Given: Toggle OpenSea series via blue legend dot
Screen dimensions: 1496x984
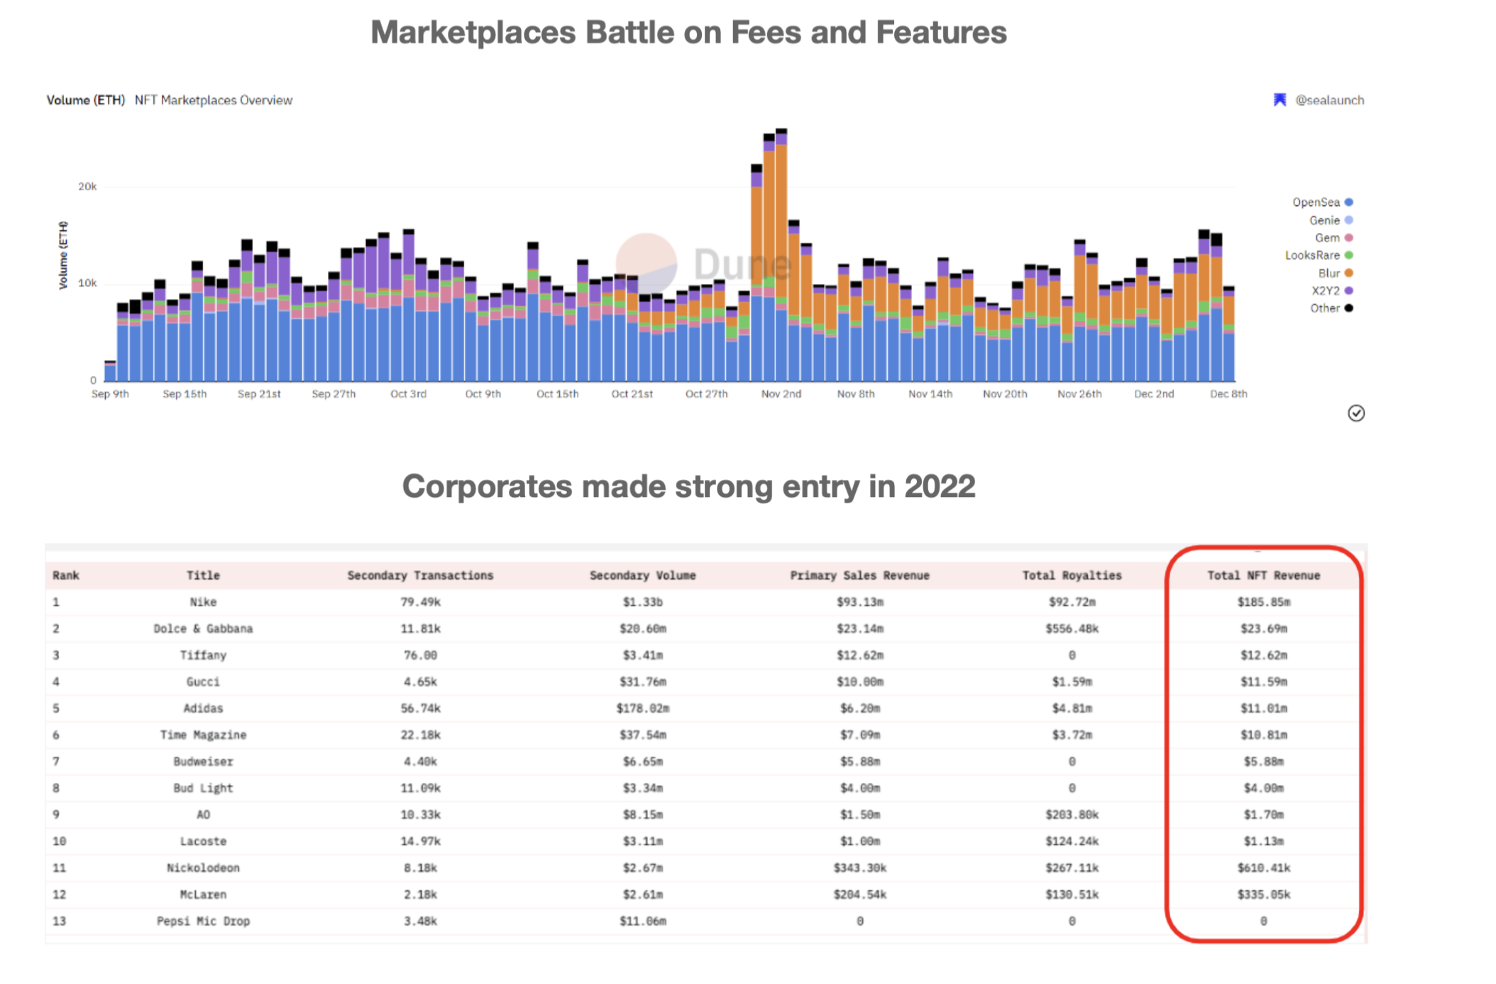Looking at the screenshot, I should click(x=1348, y=202).
